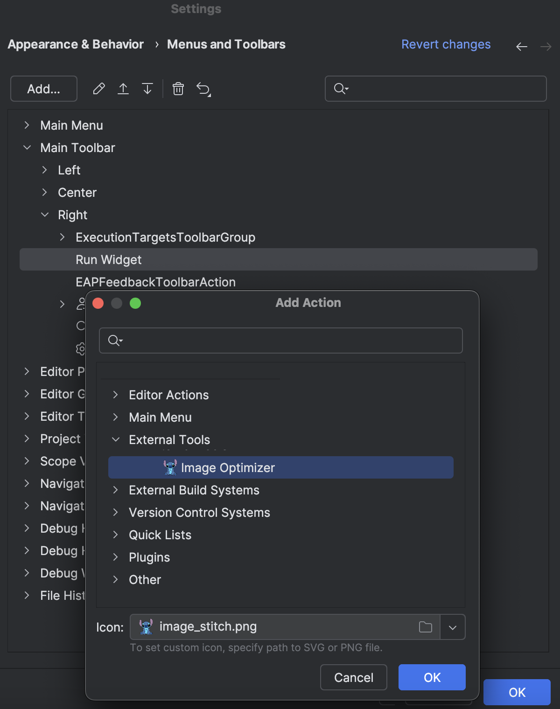Open the Icon field dropdown arrow

(x=452, y=627)
